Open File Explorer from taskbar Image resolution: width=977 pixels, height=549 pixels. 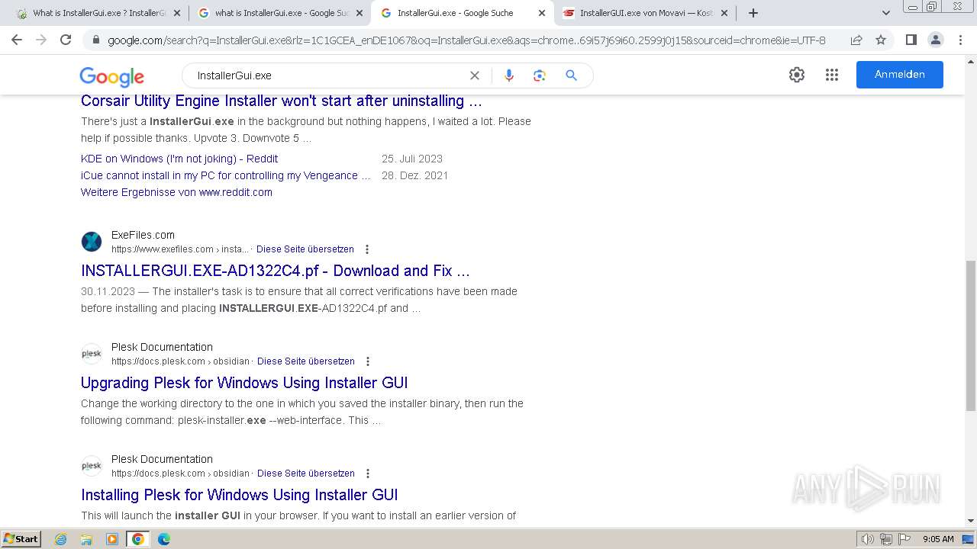point(86,539)
